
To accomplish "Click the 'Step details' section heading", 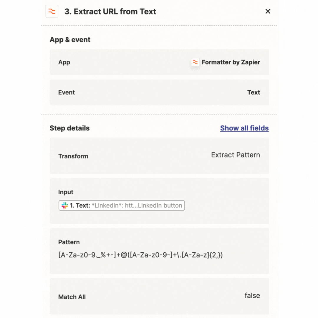I will coord(69,128).
